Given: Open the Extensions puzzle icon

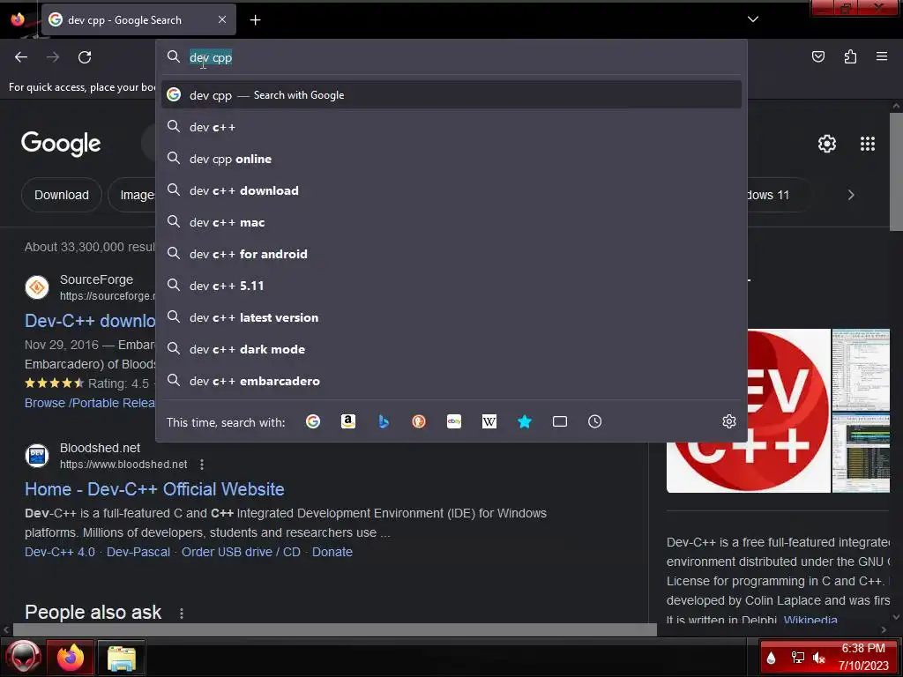Looking at the screenshot, I should tap(850, 56).
